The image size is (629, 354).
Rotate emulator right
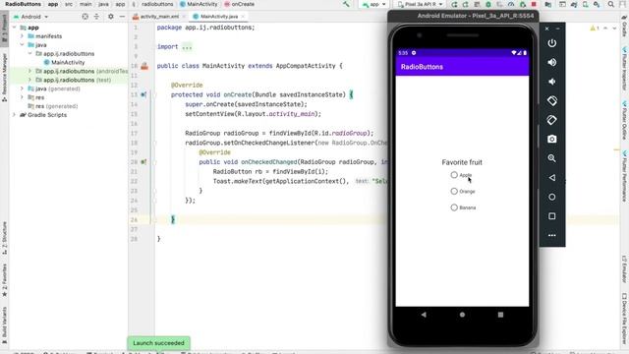coord(552,120)
